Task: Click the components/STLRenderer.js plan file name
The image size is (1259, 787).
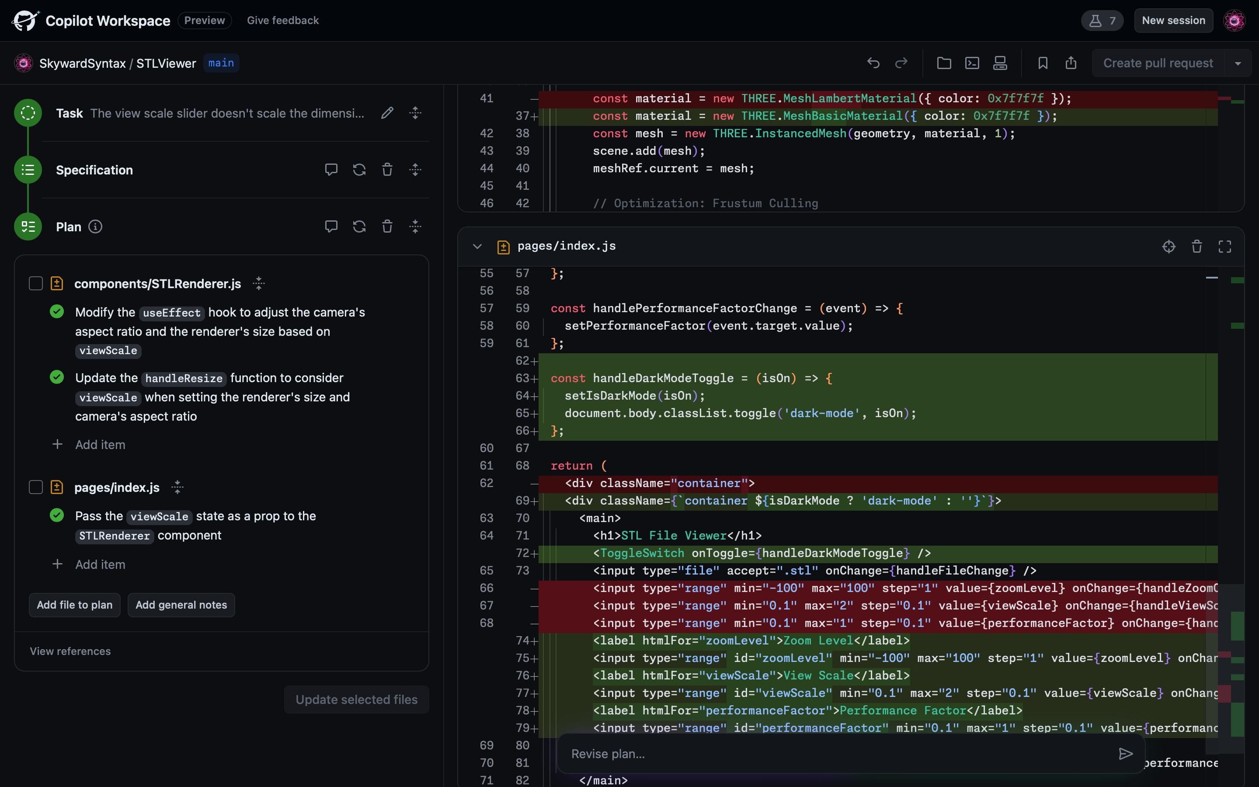Action: click(x=157, y=283)
